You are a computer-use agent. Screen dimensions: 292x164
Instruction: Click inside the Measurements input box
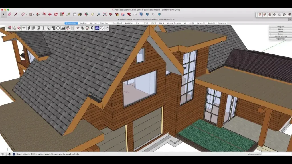click(276, 154)
